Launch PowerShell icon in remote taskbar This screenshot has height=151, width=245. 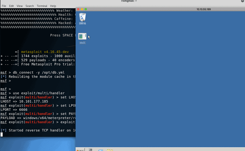pos(101,150)
